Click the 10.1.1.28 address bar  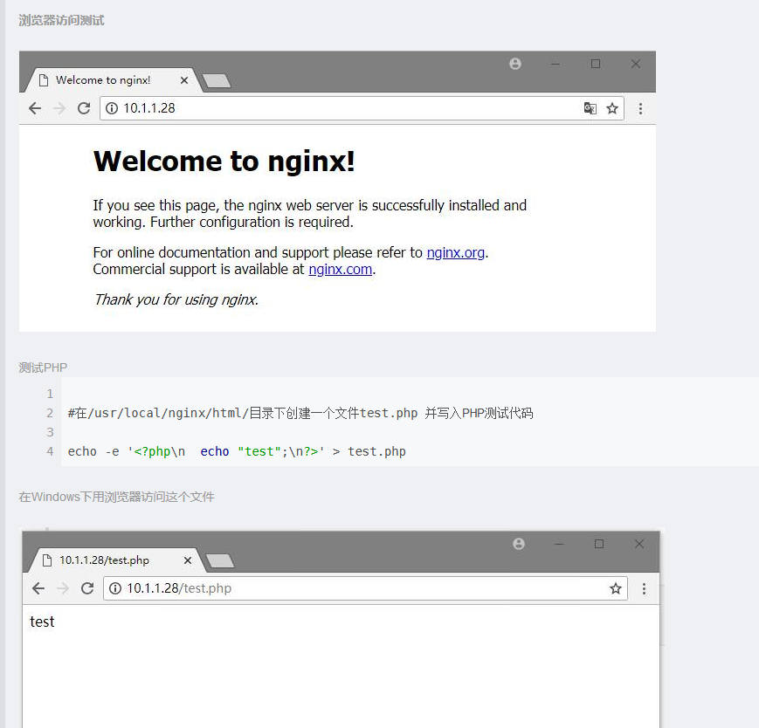coord(362,108)
